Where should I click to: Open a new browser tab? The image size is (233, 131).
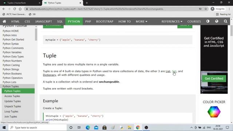click(x=87, y=3)
